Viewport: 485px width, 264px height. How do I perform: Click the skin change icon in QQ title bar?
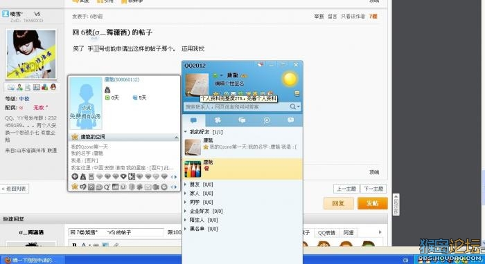click(260, 65)
